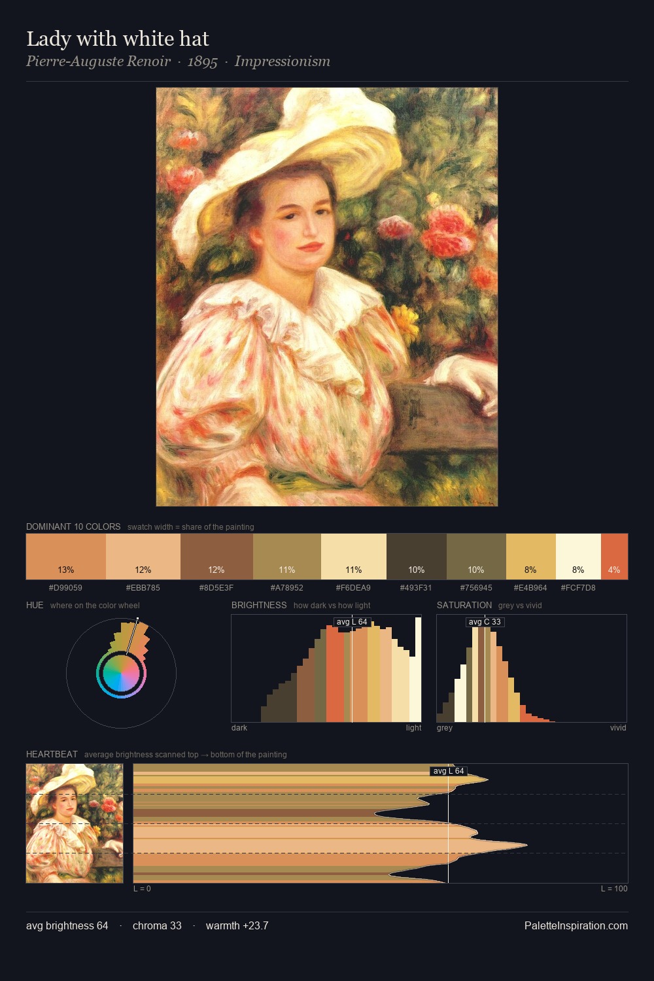Choose the #A78952 olive-tan swatch

[x=287, y=557]
